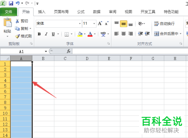Image resolution: width=188 pixels, height=138 pixels.
Task: Open the 字体 group dialog launcher
Action: [x=108, y=43]
